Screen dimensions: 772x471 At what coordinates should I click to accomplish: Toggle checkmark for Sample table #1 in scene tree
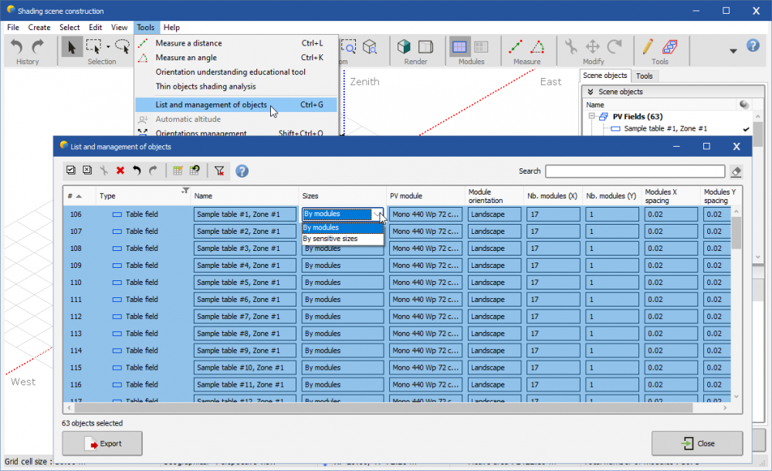[746, 129]
